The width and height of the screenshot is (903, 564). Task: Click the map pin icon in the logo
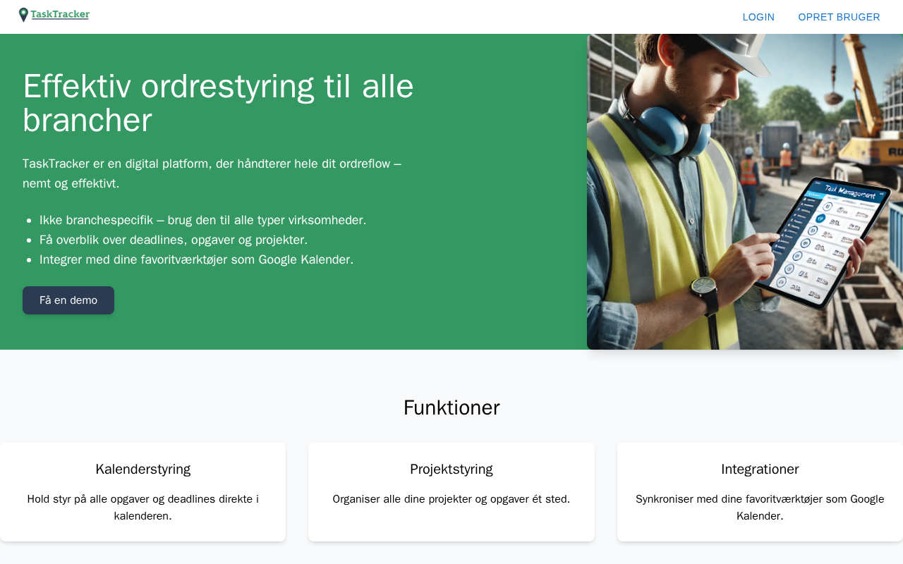pos(23,15)
